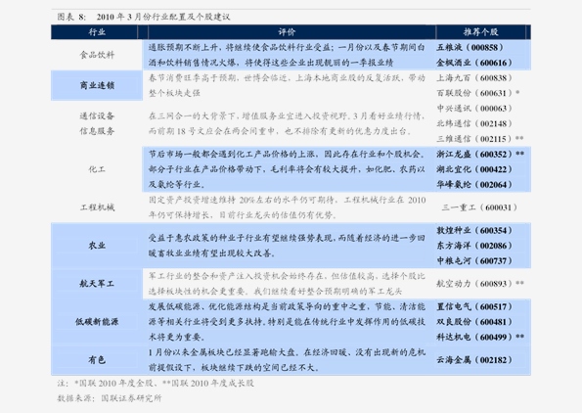
Task: Click evaluation line starting 部分子行业在产品价格
Action: point(287,169)
